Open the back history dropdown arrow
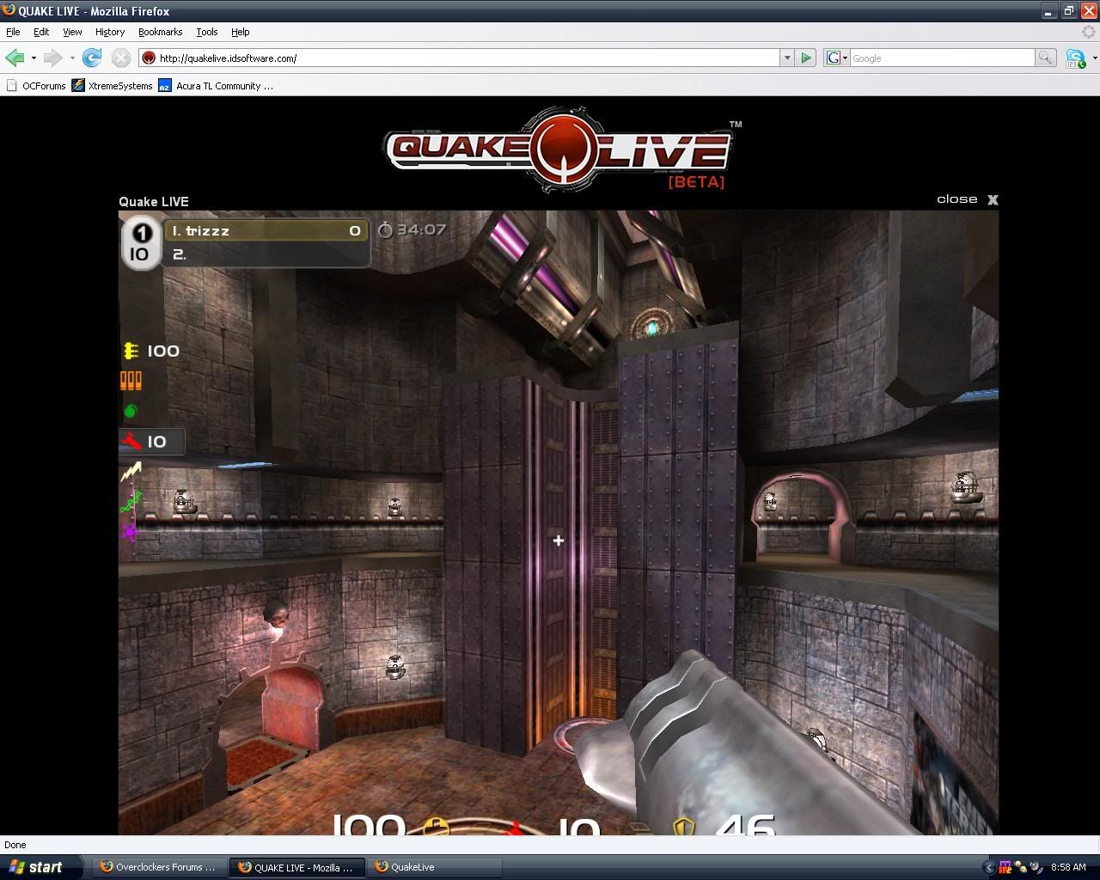Viewport: 1100px width, 880px height. pos(34,58)
